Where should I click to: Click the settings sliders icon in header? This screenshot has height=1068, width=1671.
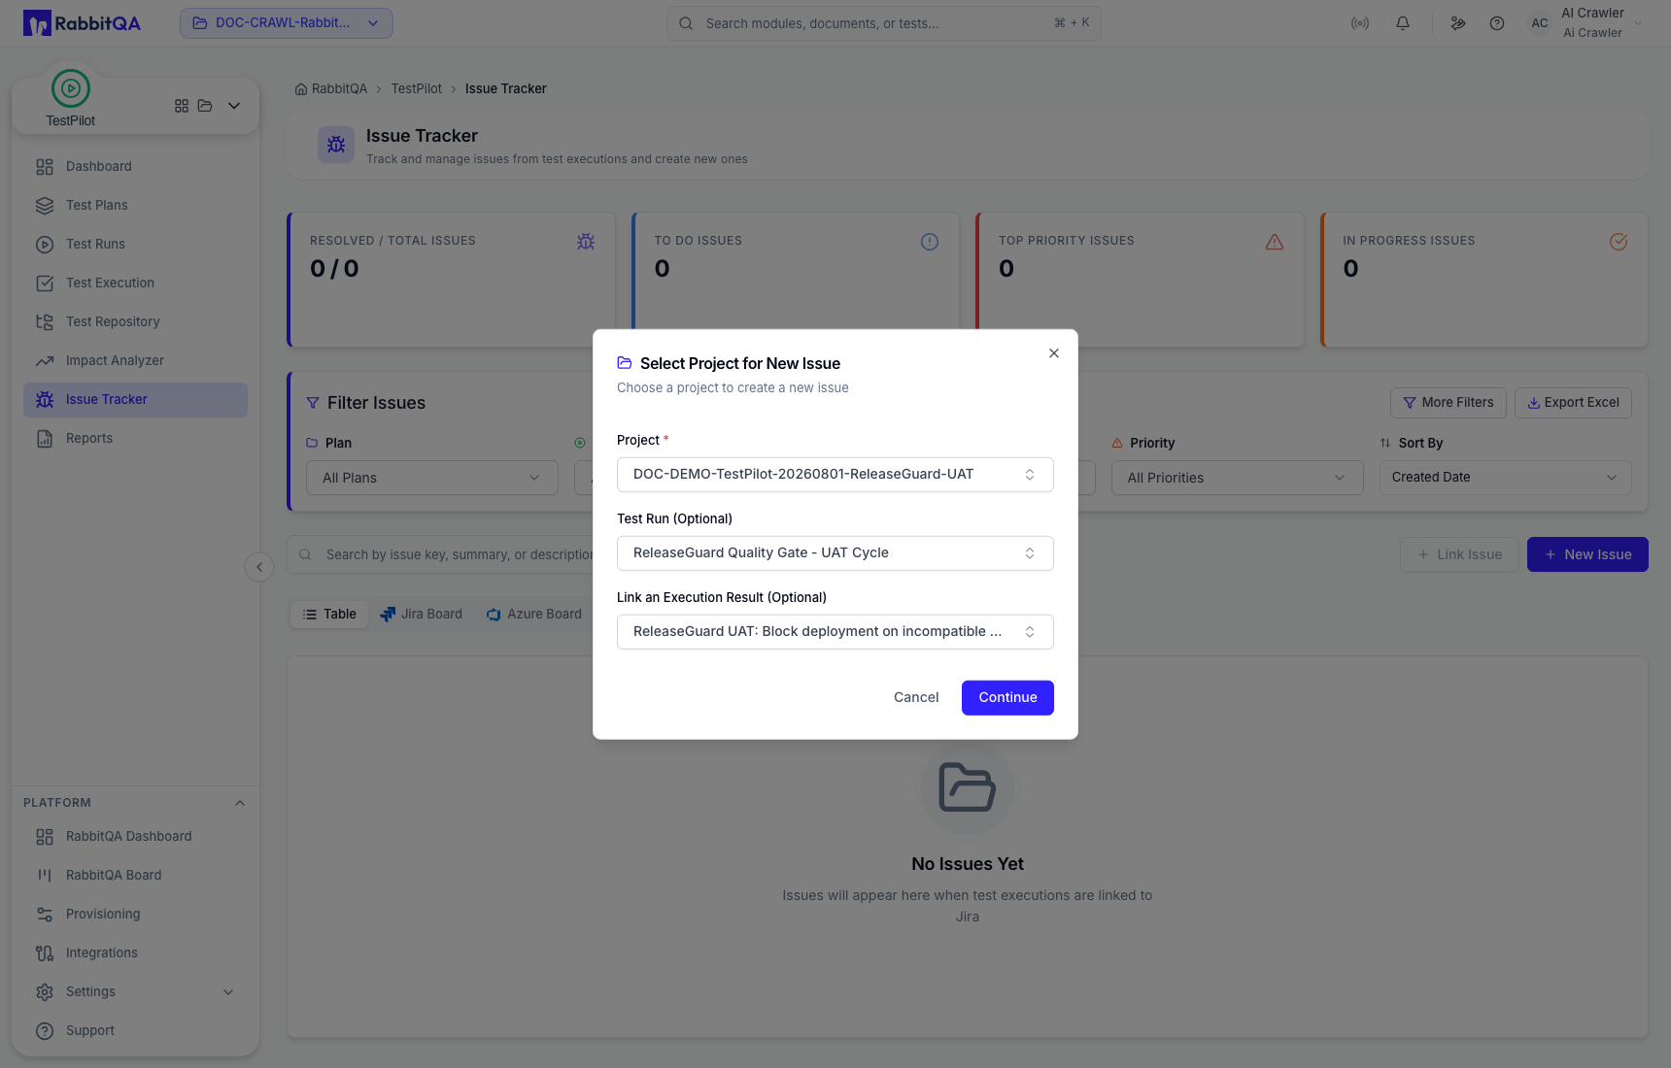tap(1458, 23)
